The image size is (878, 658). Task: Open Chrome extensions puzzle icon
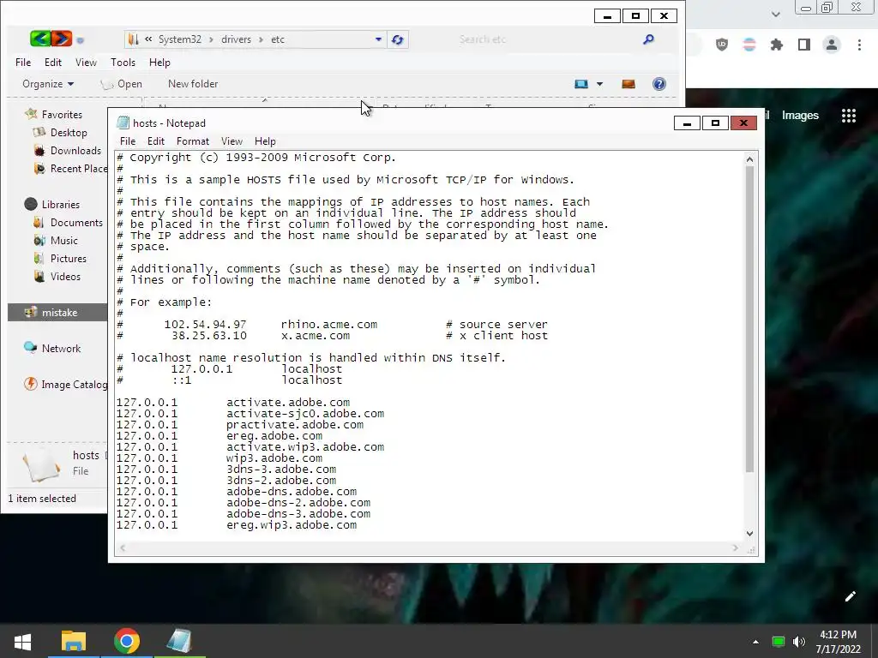[x=777, y=45]
